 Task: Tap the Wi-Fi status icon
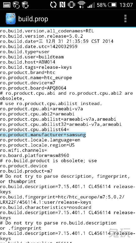[x=82, y=5]
